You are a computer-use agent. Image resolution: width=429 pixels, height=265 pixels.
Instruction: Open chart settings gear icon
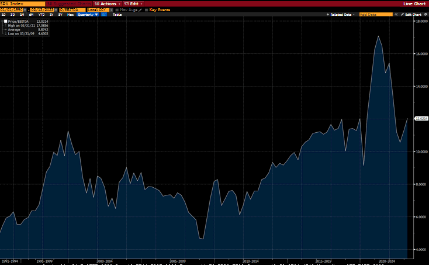425,15
